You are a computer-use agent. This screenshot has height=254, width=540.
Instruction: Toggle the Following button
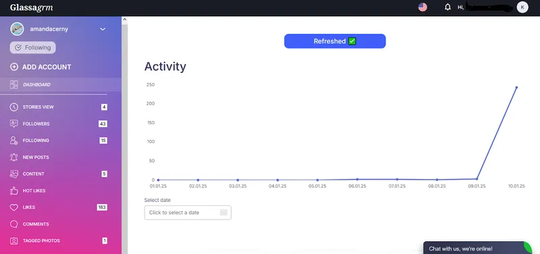pyautogui.click(x=32, y=47)
